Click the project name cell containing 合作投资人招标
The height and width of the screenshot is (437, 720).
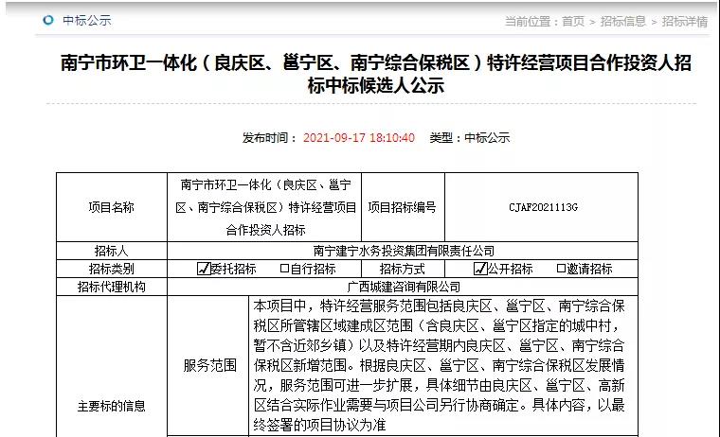tap(265, 207)
